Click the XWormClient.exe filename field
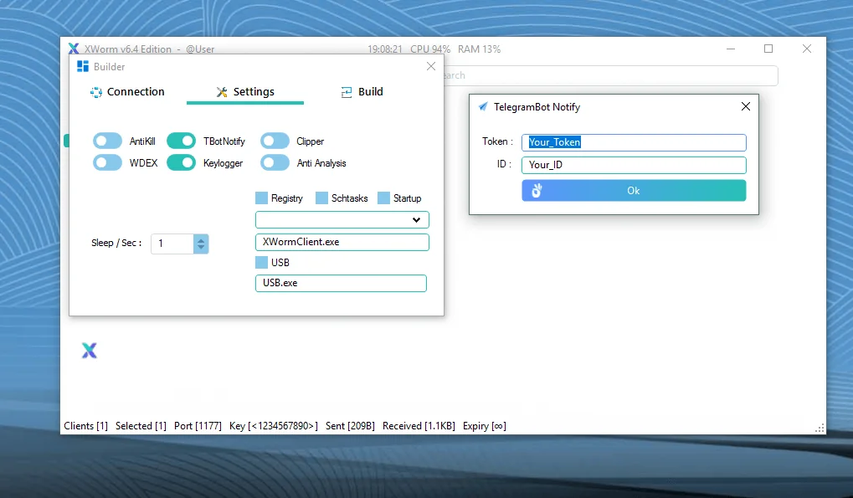The width and height of the screenshot is (853, 498). [x=342, y=242]
